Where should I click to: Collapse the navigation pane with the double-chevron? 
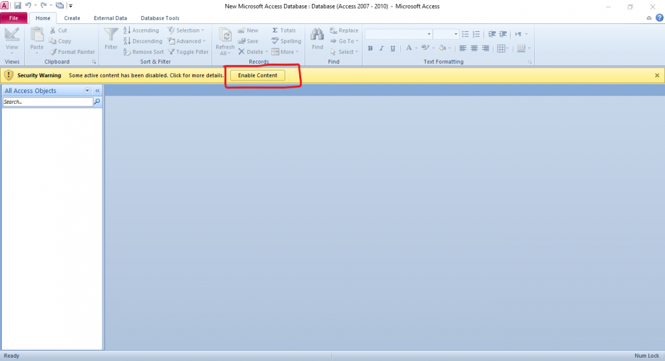(97, 91)
